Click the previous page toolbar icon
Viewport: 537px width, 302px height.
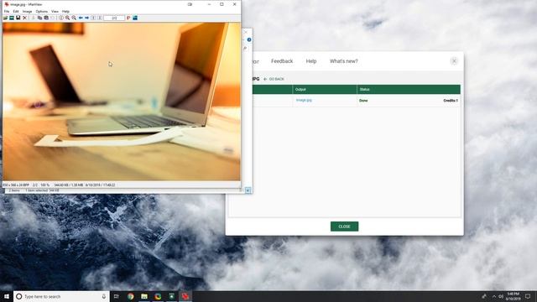coord(93,18)
